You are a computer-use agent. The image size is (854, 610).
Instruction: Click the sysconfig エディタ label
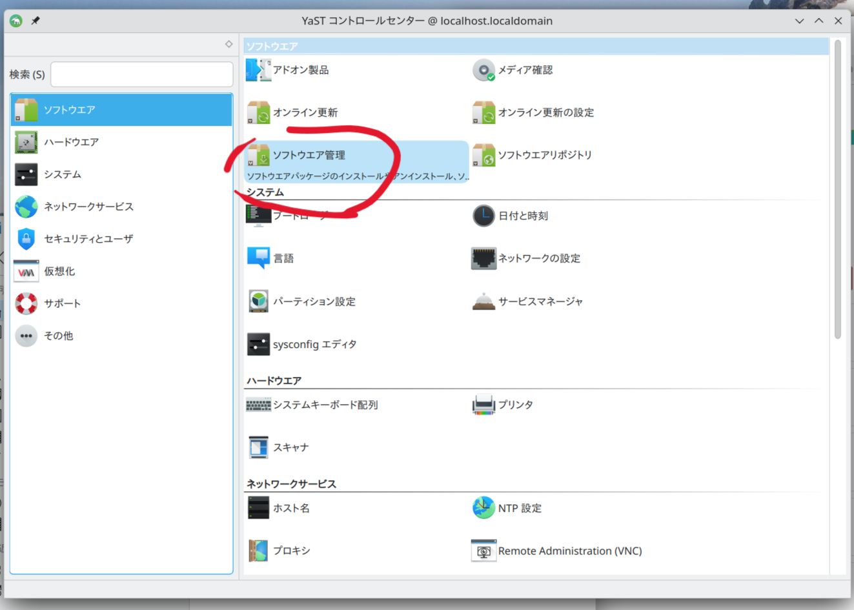tap(315, 344)
